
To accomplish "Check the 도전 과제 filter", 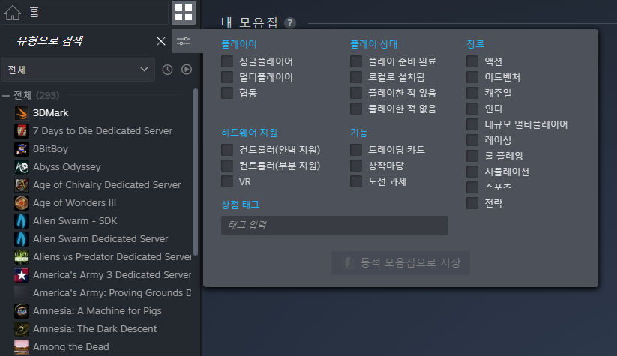I will pos(356,181).
